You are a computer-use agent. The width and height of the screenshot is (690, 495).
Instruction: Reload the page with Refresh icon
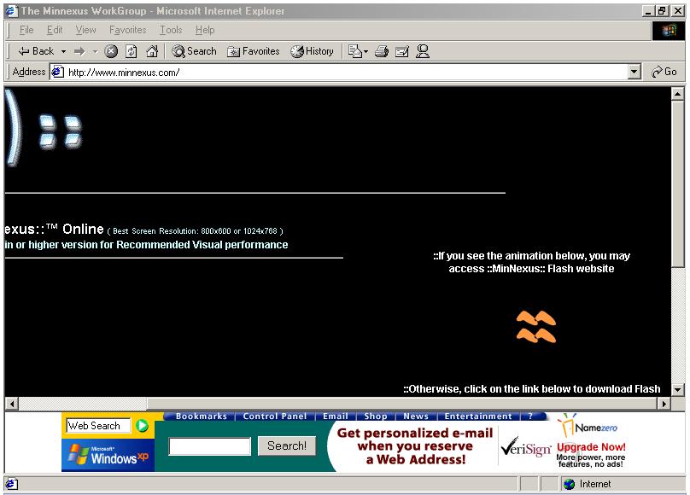point(132,51)
